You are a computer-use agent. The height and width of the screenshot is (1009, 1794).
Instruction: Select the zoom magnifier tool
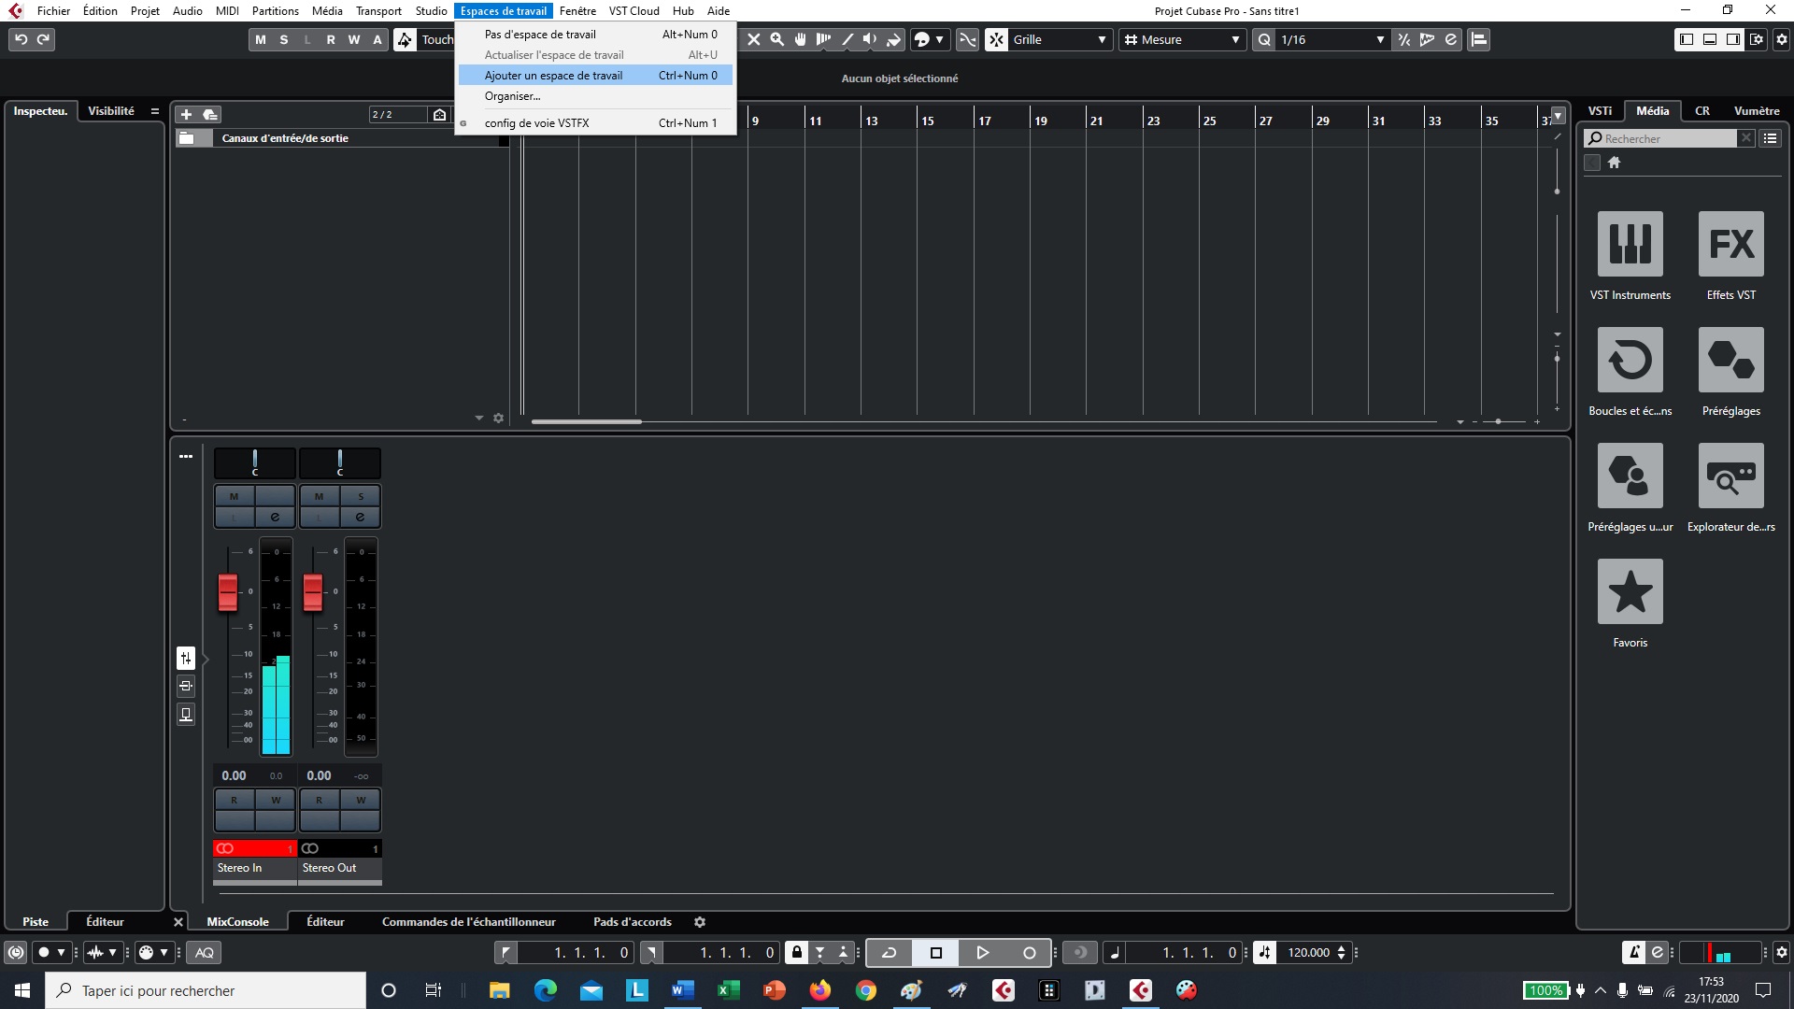pos(776,39)
